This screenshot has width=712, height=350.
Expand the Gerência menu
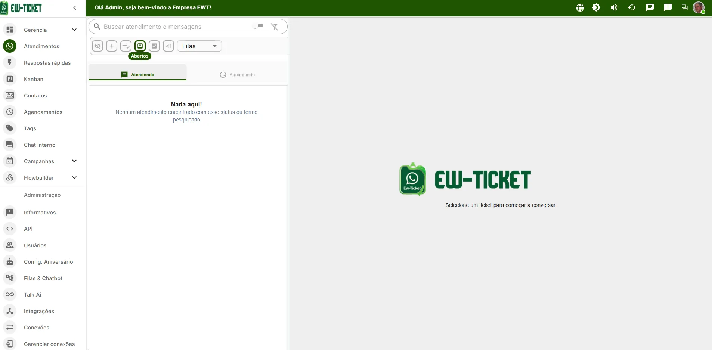43,30
